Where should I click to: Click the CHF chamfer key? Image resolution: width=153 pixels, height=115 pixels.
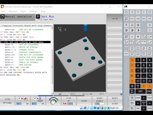click(x=144, y=37)
